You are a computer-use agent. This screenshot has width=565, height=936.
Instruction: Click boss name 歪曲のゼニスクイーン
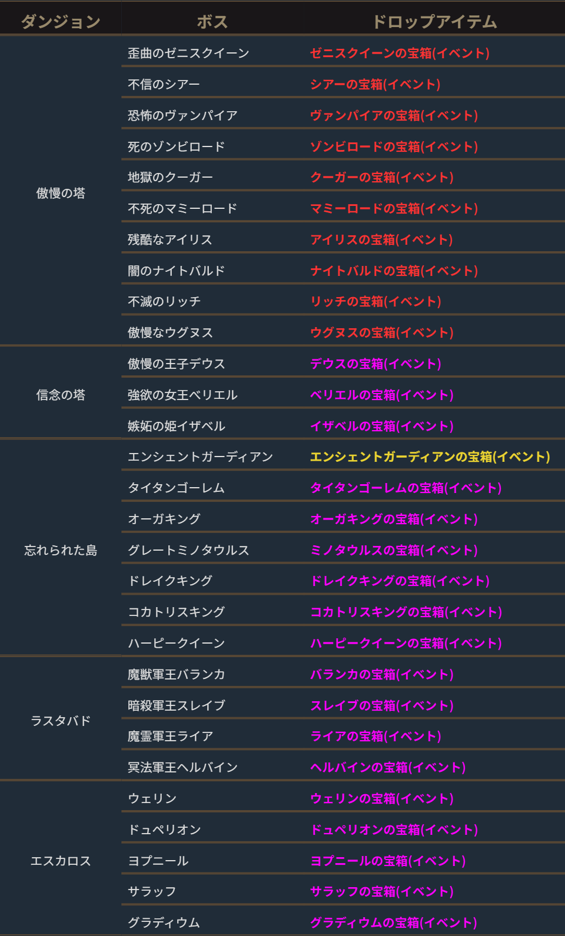click(x=188, y=53)
